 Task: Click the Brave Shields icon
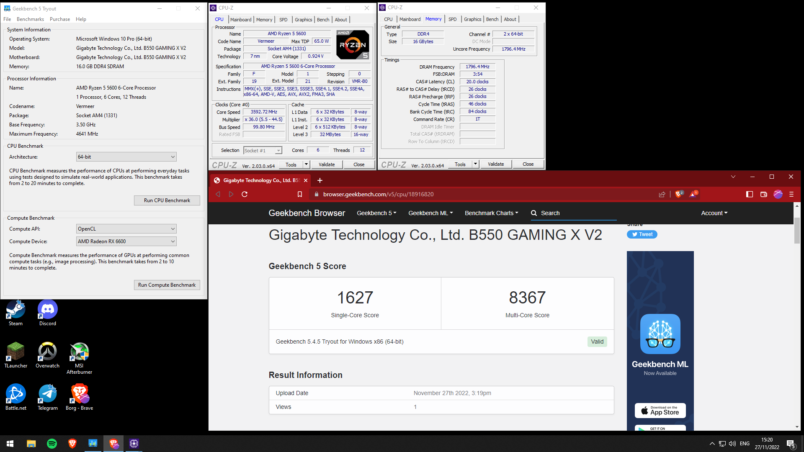tap(679, 194)
